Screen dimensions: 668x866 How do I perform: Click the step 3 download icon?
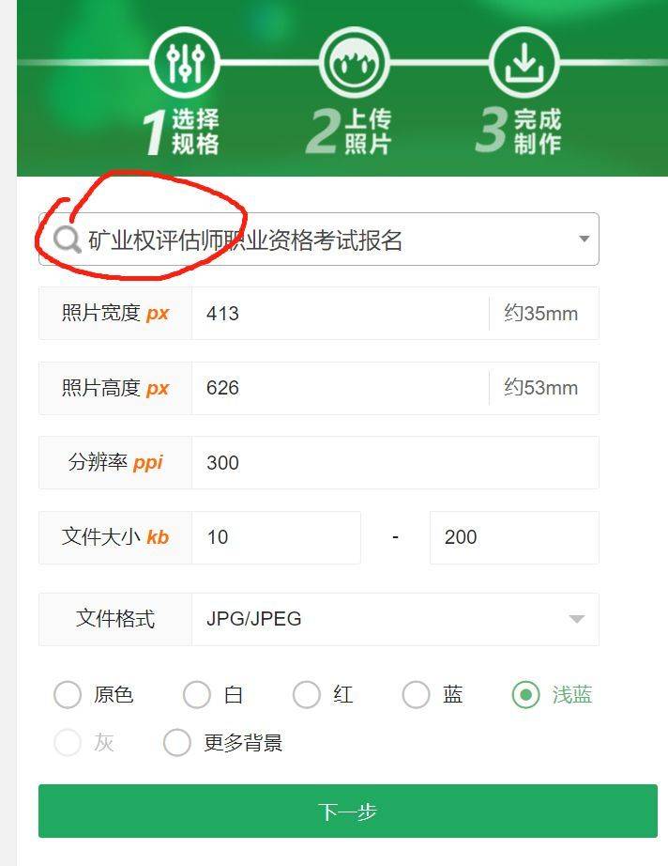coord(524,62)
